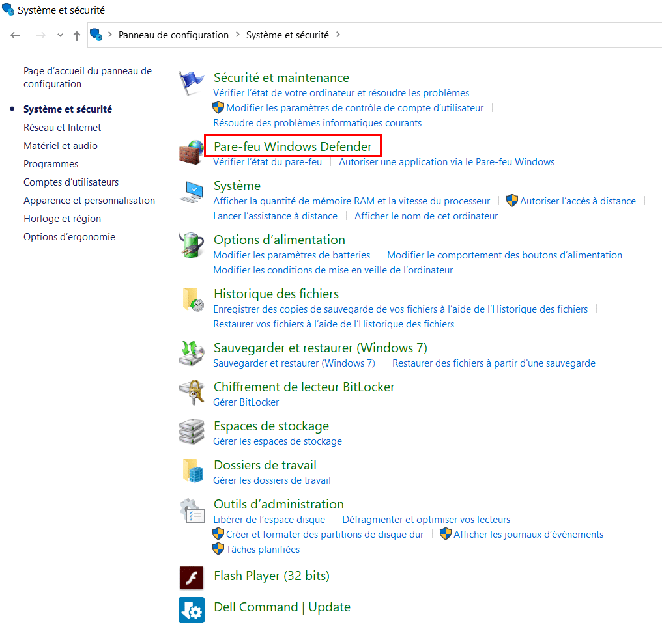Click the up arrow to parent folder
The width and height of the screenshot is (662, 640).
coord(76,35)
